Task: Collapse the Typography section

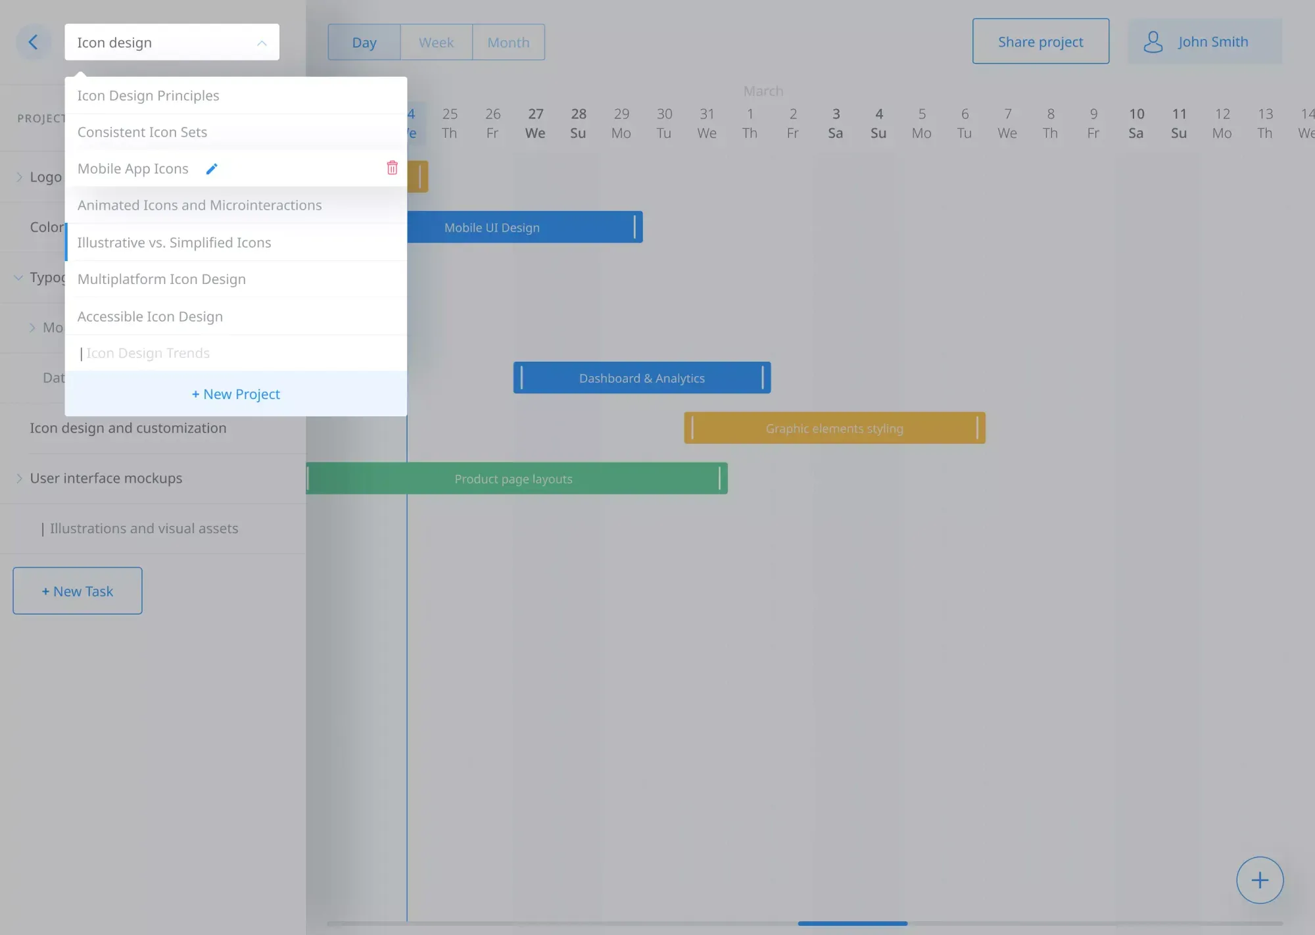Action: pos(18,277)
